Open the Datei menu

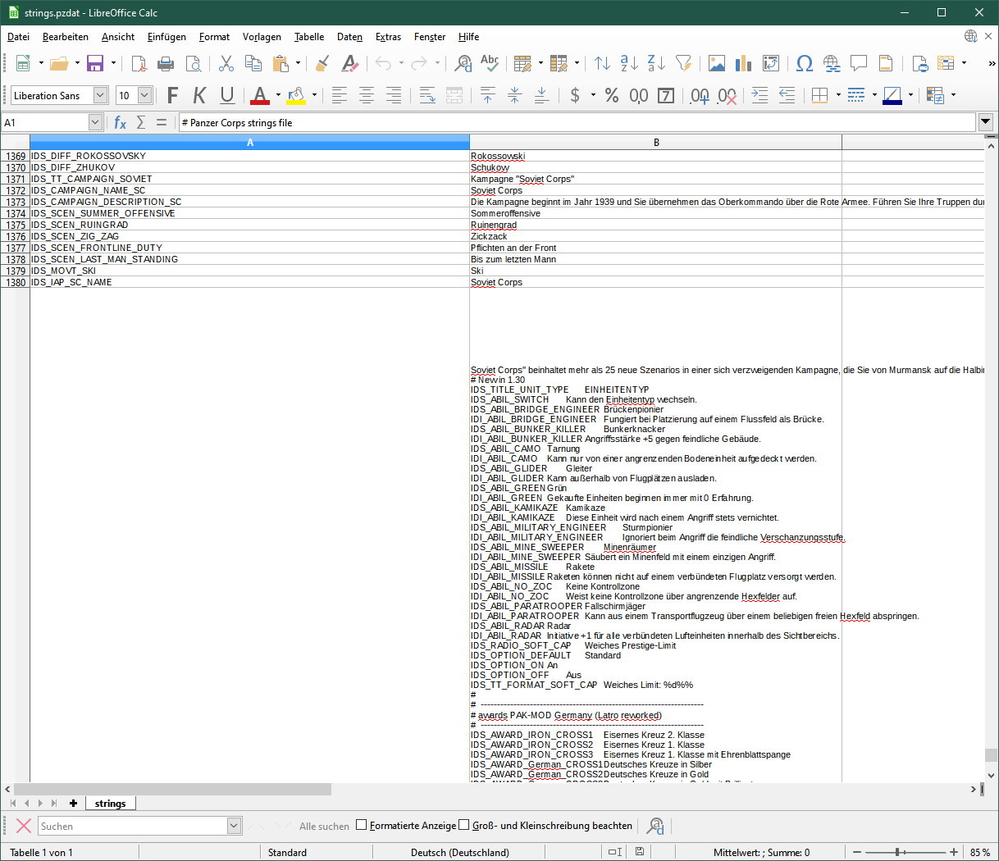click(x=18, y=37)
